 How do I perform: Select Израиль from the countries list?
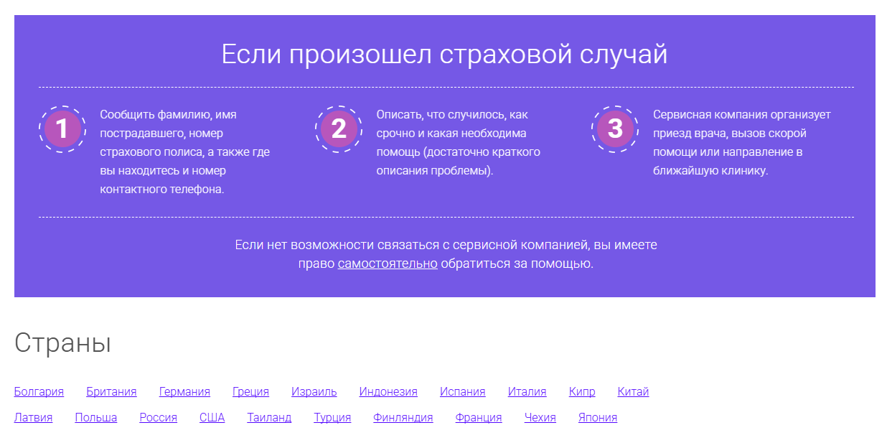(314, 391)
